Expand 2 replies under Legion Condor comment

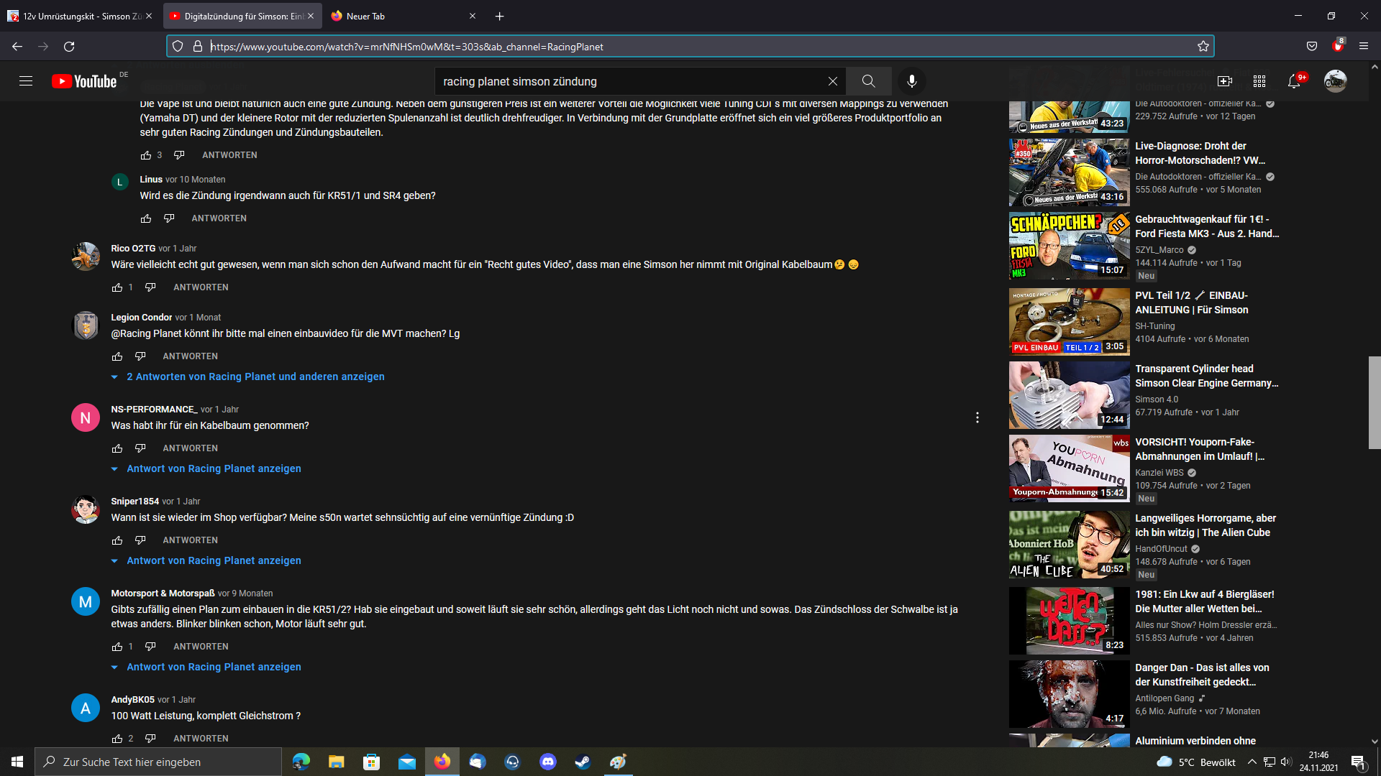pyautogui.click(x=255, y=377)
